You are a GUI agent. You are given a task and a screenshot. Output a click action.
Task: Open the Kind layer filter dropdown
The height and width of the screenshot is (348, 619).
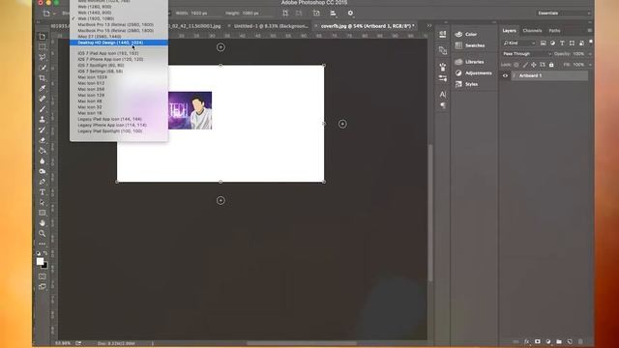click(x=519, y=43)
